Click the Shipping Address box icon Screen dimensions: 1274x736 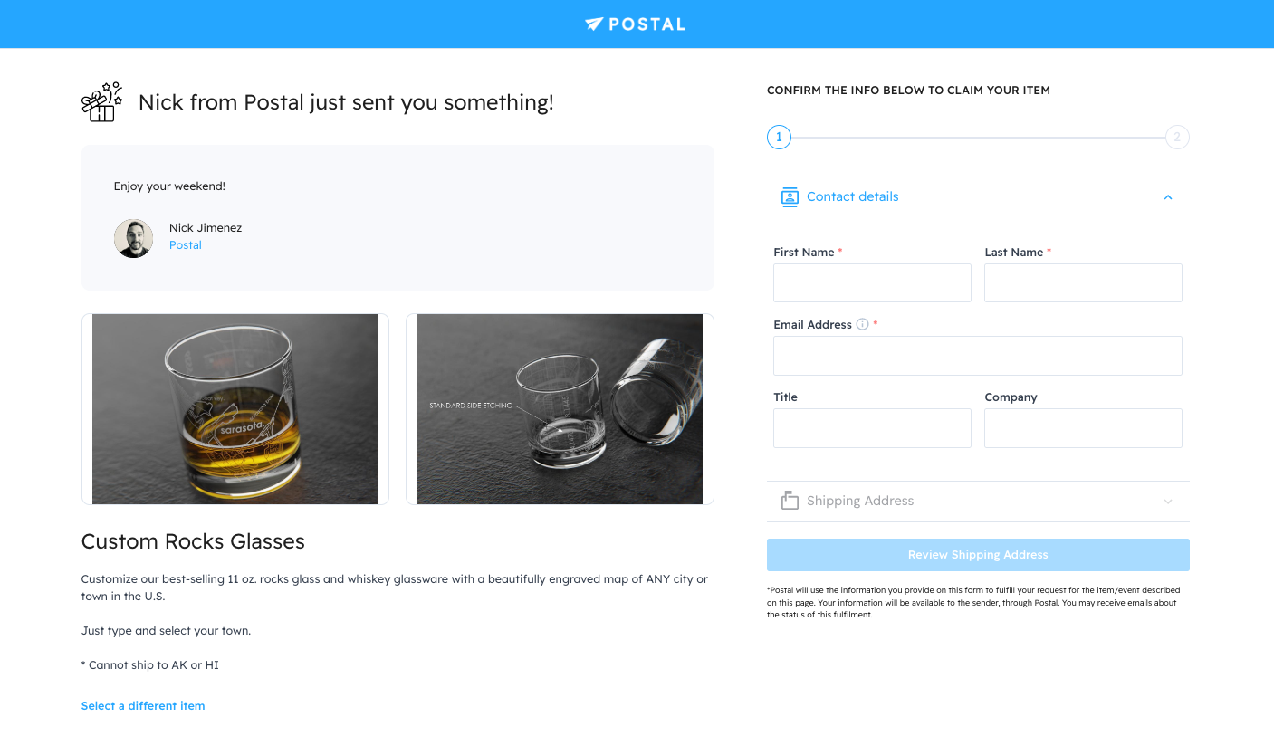[x=790, y=501]
